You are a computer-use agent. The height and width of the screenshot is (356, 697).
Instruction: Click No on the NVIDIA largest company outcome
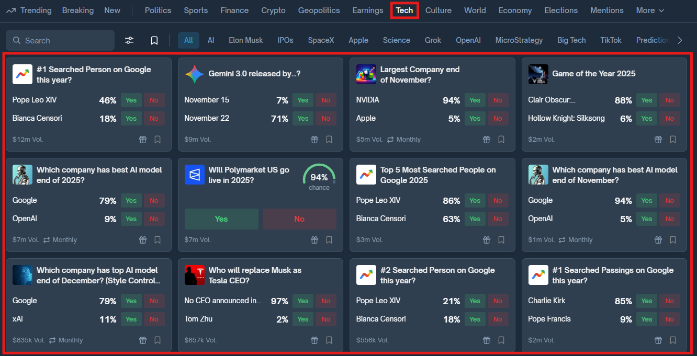click(498, 100)
